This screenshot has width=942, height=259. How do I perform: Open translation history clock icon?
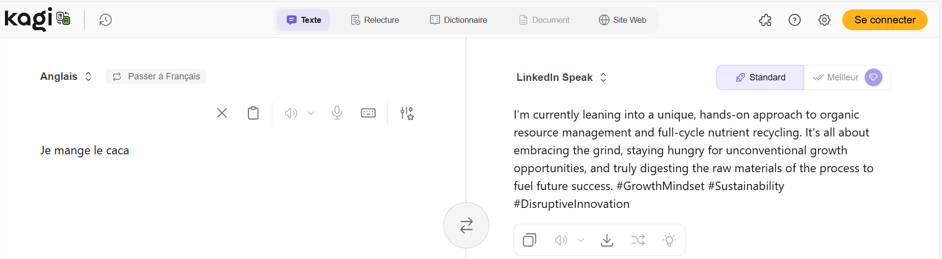point(105,20)
